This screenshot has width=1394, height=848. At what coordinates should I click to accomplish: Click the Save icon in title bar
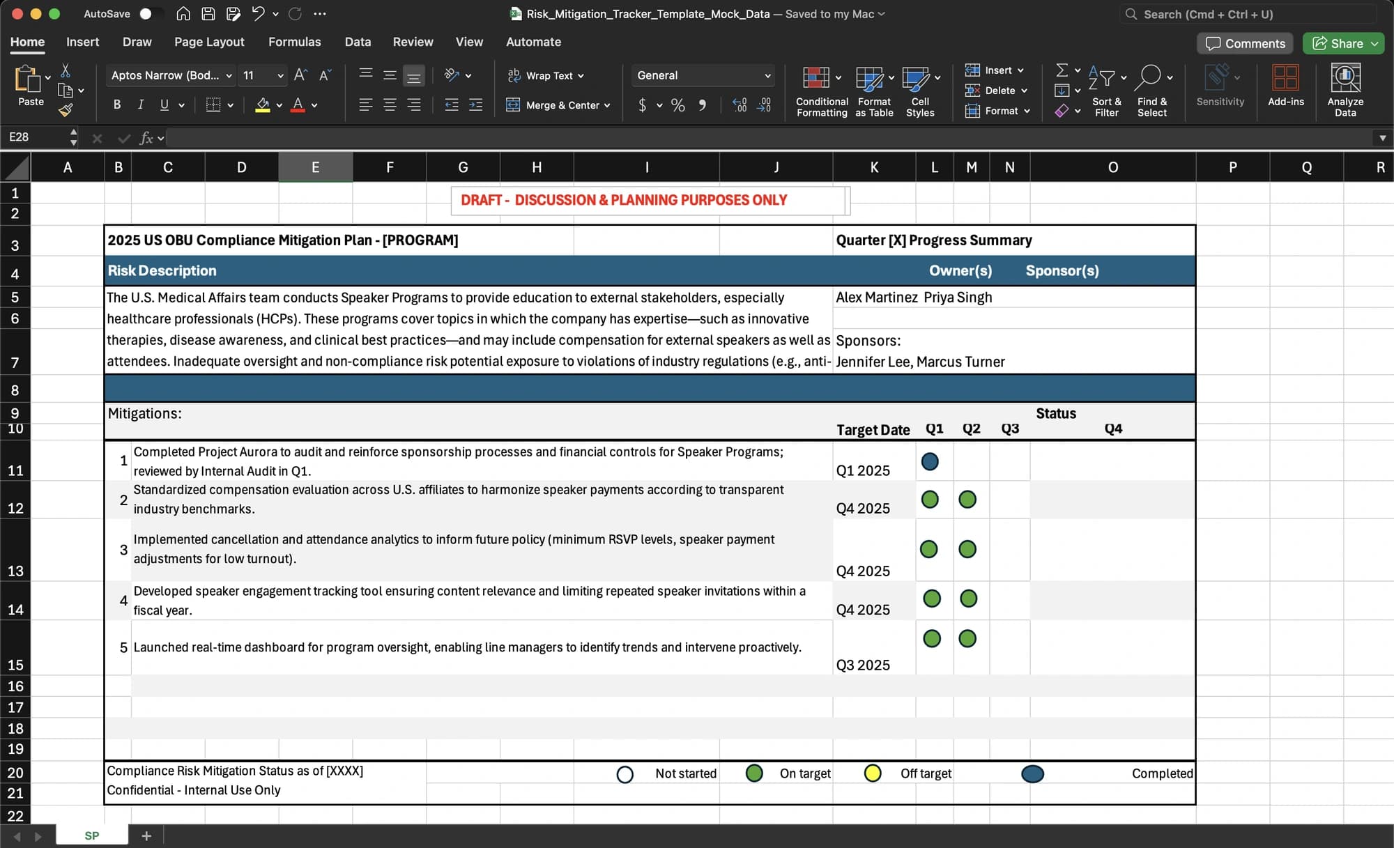(208, 13)
